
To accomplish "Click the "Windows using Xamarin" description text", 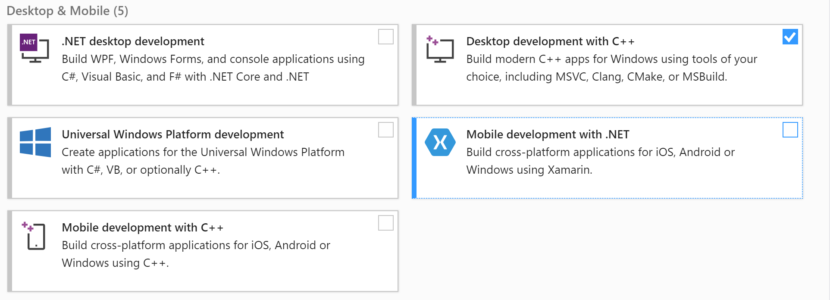I will [x=529, y=170].
